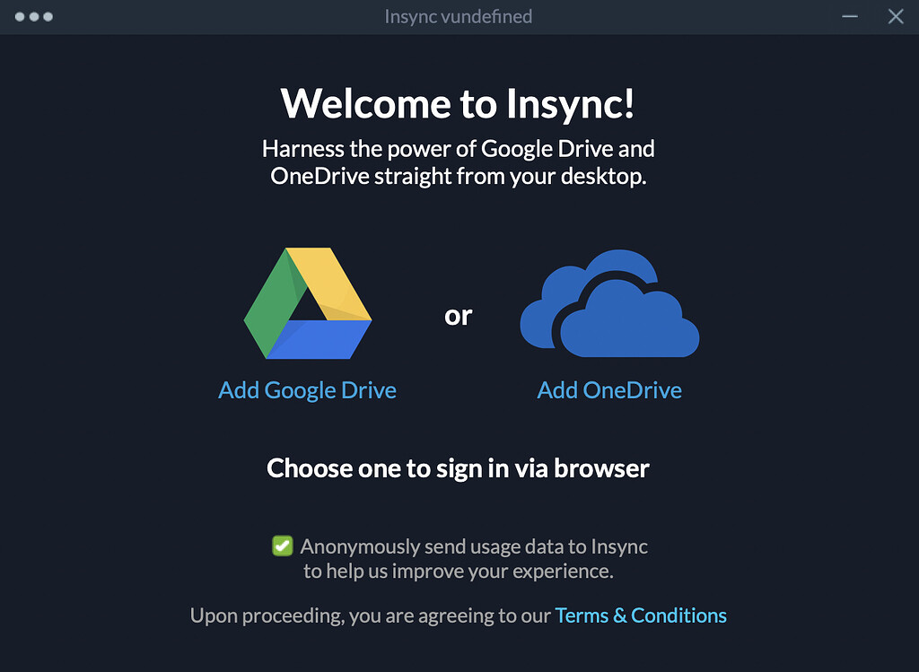This screenshot has width=919, height=672.
Task: Disable sending usage data to Insync
Action: click(284, 545)
